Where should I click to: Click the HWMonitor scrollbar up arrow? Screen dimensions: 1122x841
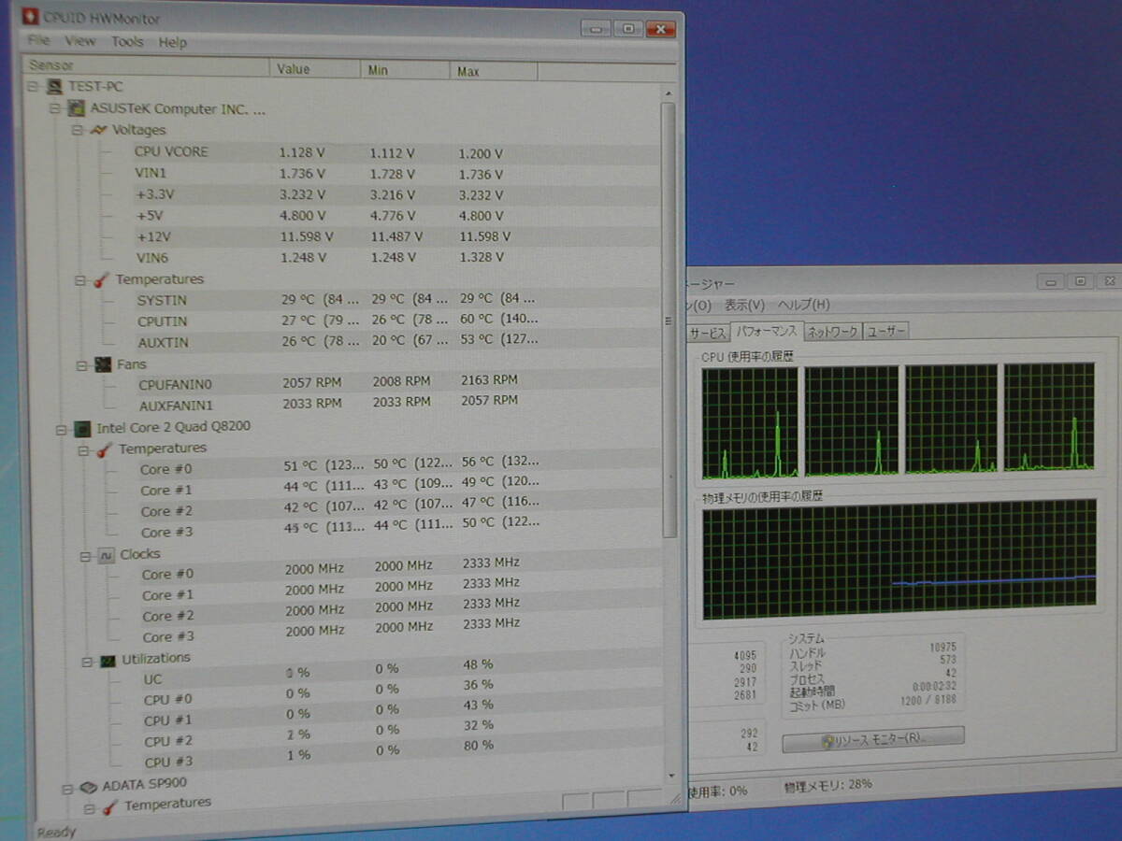[669, 92]
